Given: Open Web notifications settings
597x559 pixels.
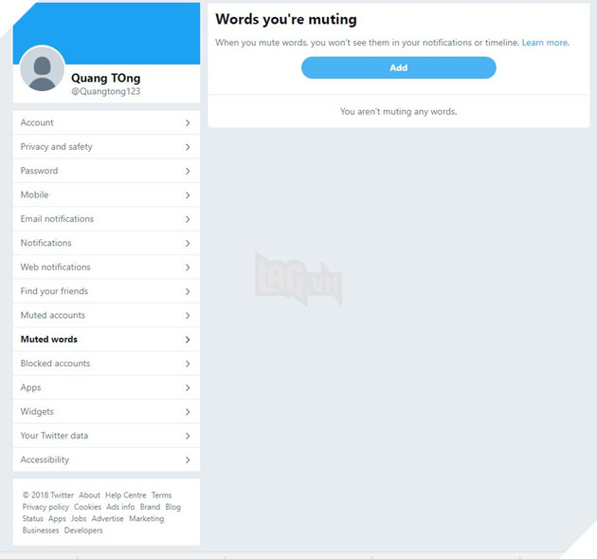Looking at the screenshot, I should (106, 267).
